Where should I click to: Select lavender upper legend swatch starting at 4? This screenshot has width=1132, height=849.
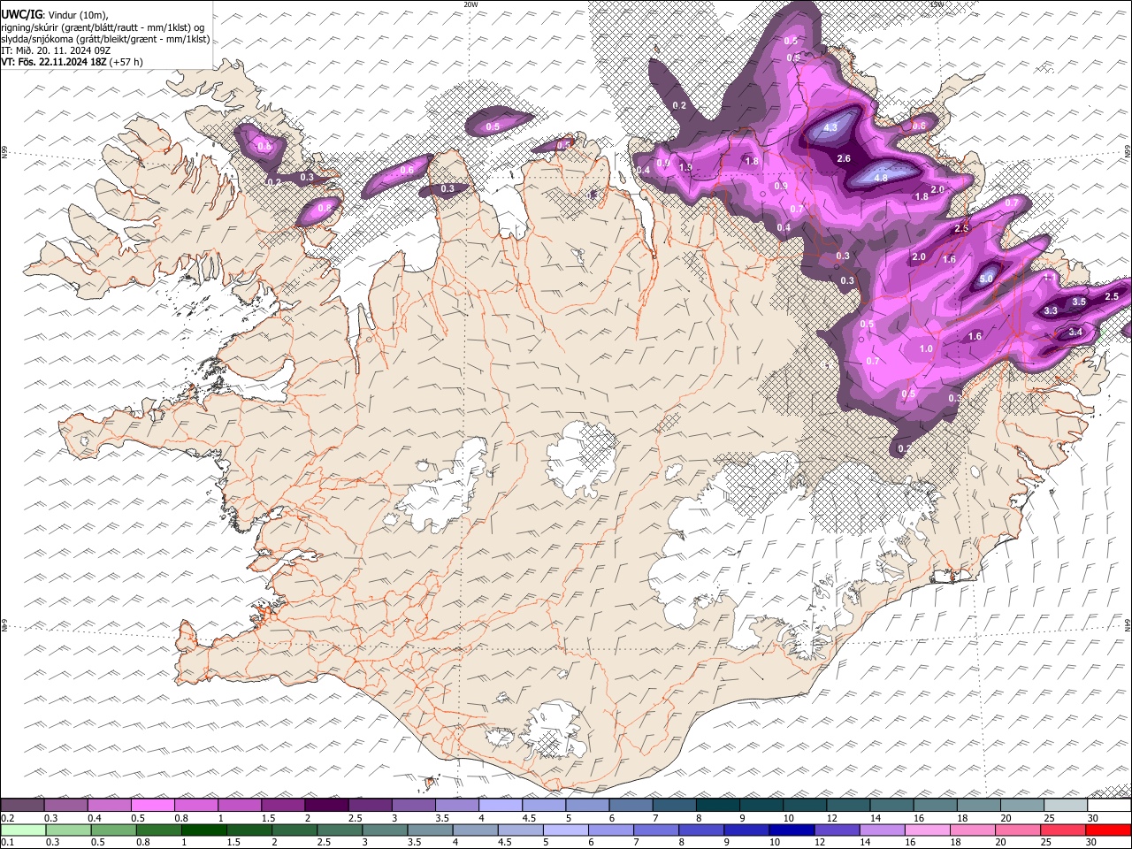click(x=501, y=806)
